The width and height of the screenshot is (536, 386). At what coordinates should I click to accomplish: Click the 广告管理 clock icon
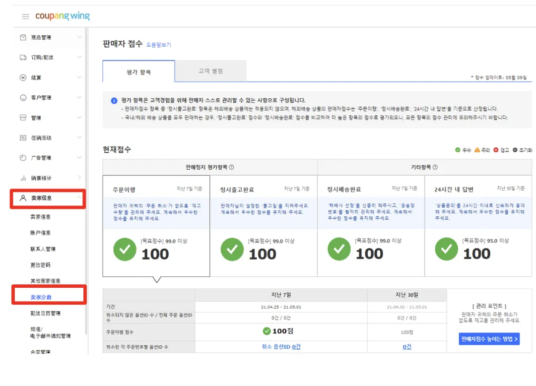click(23, 158)
